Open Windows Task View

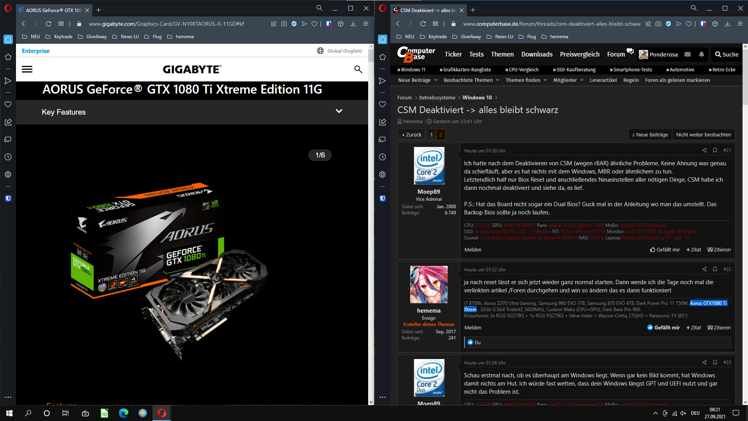(66, 413)
